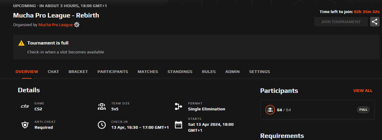Viewport: 382px width, 140px height.
Task: Click the Join Tournament button
Action: coord(341,22)
